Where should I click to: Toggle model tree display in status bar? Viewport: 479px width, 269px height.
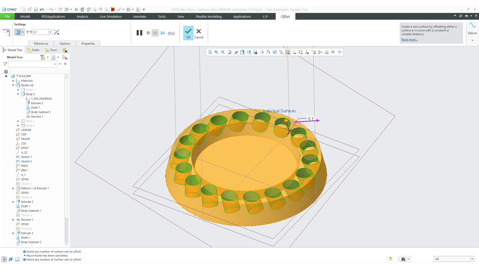(4, 259)
